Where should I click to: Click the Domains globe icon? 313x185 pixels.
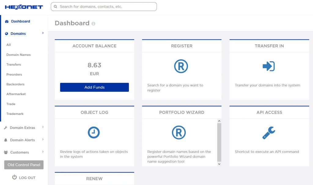pyautogui.click(x=7, y=34)
